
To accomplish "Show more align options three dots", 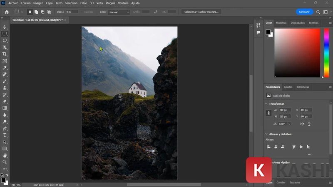I will (310, 155).
